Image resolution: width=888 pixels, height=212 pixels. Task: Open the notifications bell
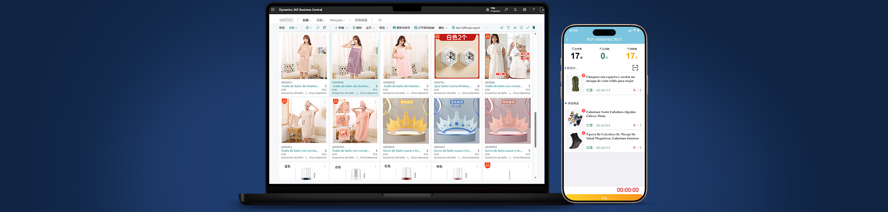coord(515,9)
